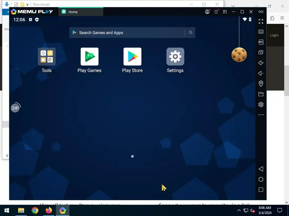Open the Android Settings app
The width and height of the screenshot is (289, 216).
point(175,57)
